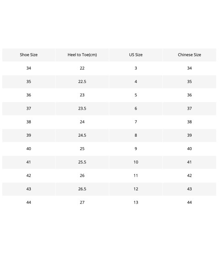
Task: Click the Chinese Size column header
Action: [189, 55]
